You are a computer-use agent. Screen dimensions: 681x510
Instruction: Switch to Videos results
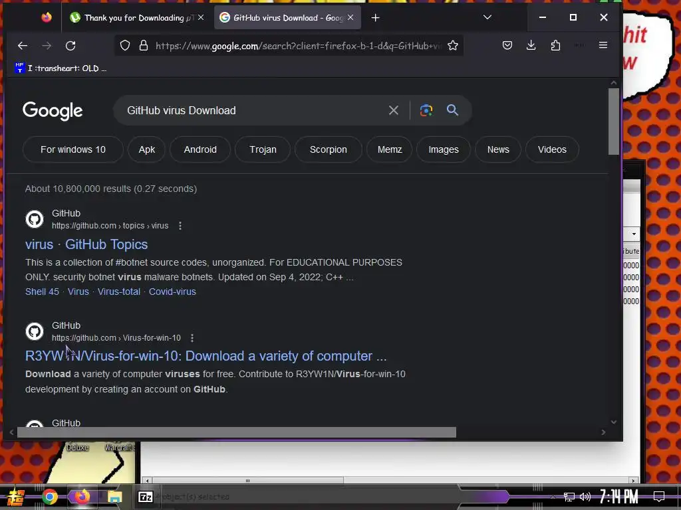552,149
